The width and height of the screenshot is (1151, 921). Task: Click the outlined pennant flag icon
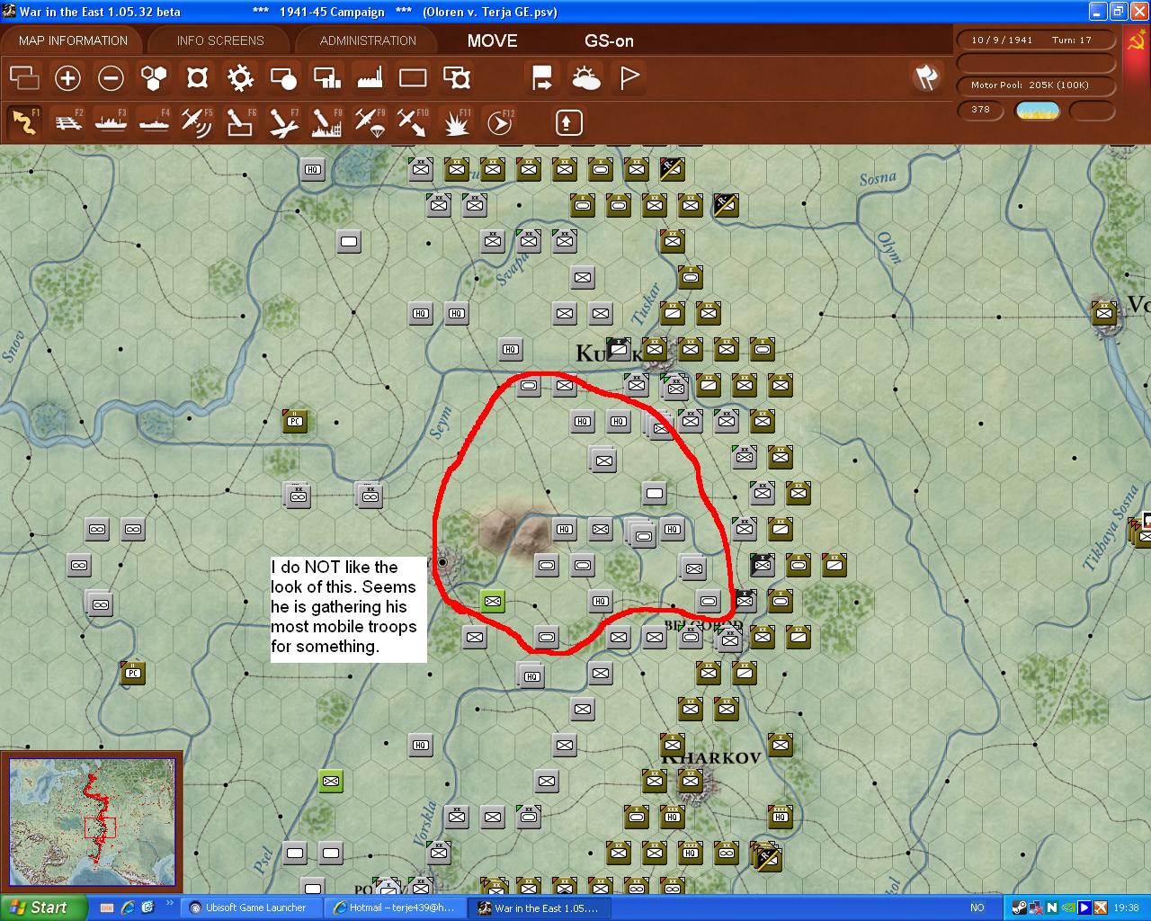point(629,78)
